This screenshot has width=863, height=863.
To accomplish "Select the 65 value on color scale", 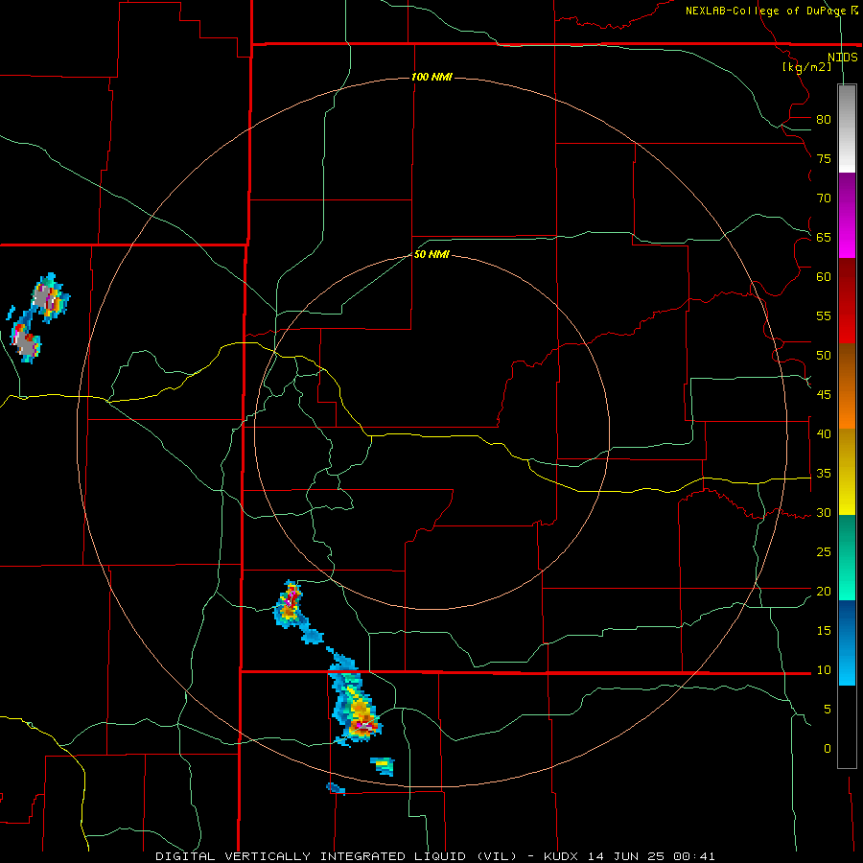I will (824, 238).
